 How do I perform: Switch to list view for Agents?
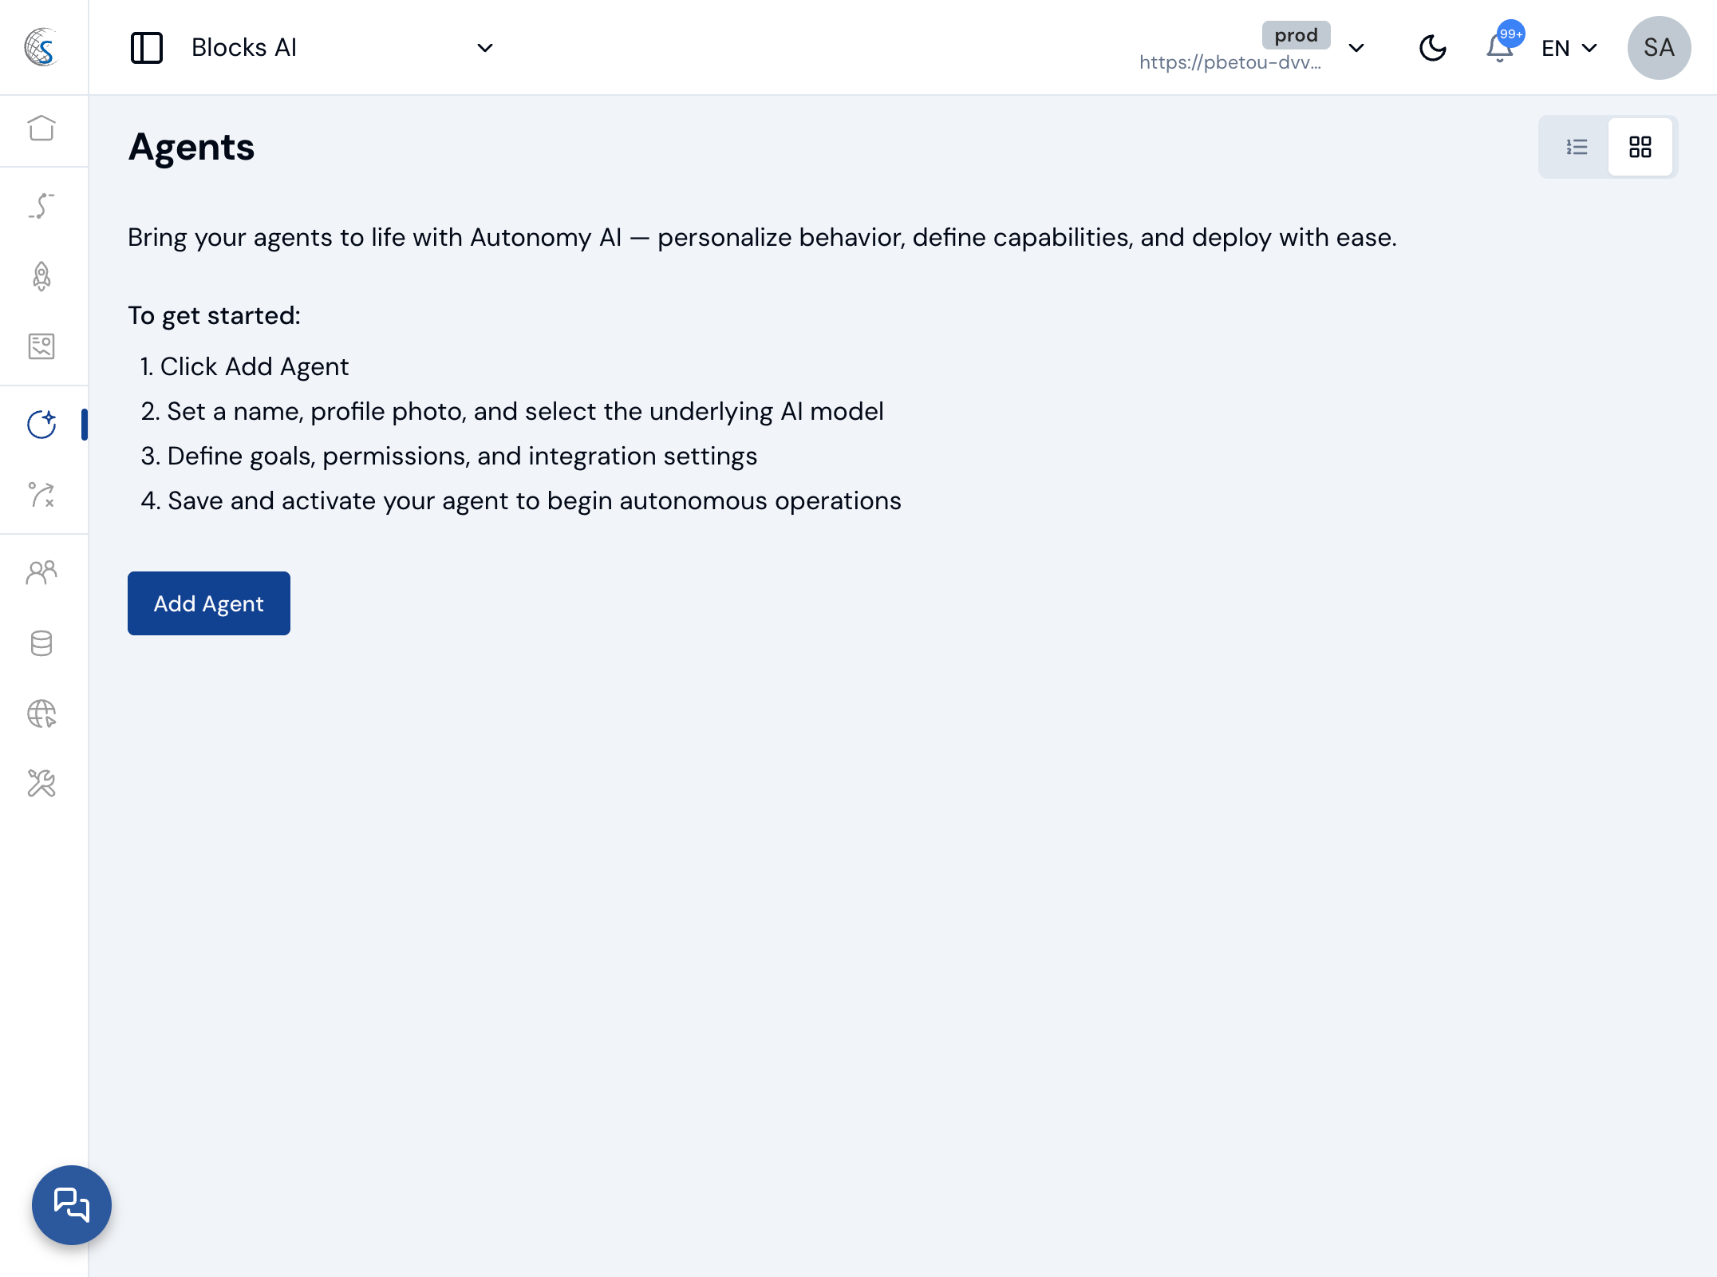(x=1577, y=147)
